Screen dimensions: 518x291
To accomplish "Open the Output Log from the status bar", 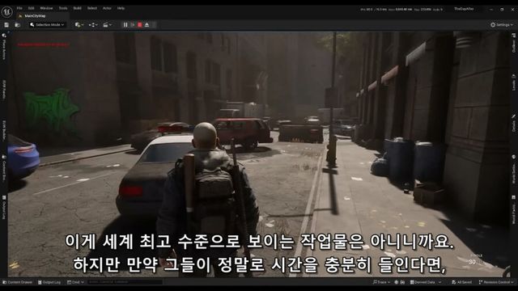I will (49, 282).
